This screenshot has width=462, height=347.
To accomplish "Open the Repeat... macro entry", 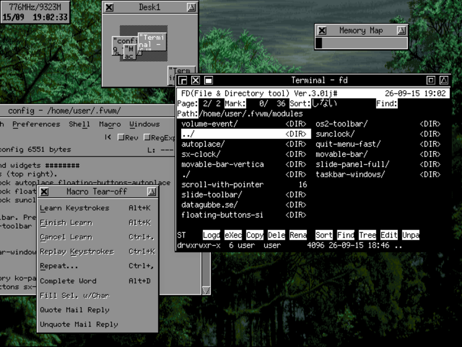I will coord(98,266).
